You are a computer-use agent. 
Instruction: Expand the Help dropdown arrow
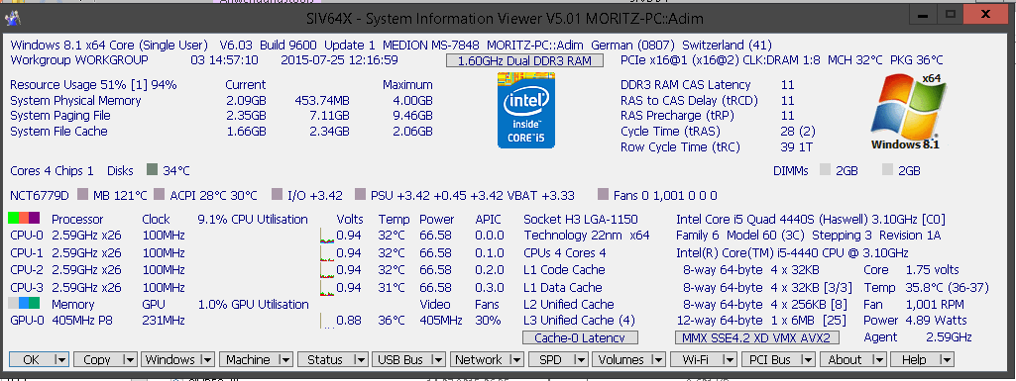click(947, 359)
